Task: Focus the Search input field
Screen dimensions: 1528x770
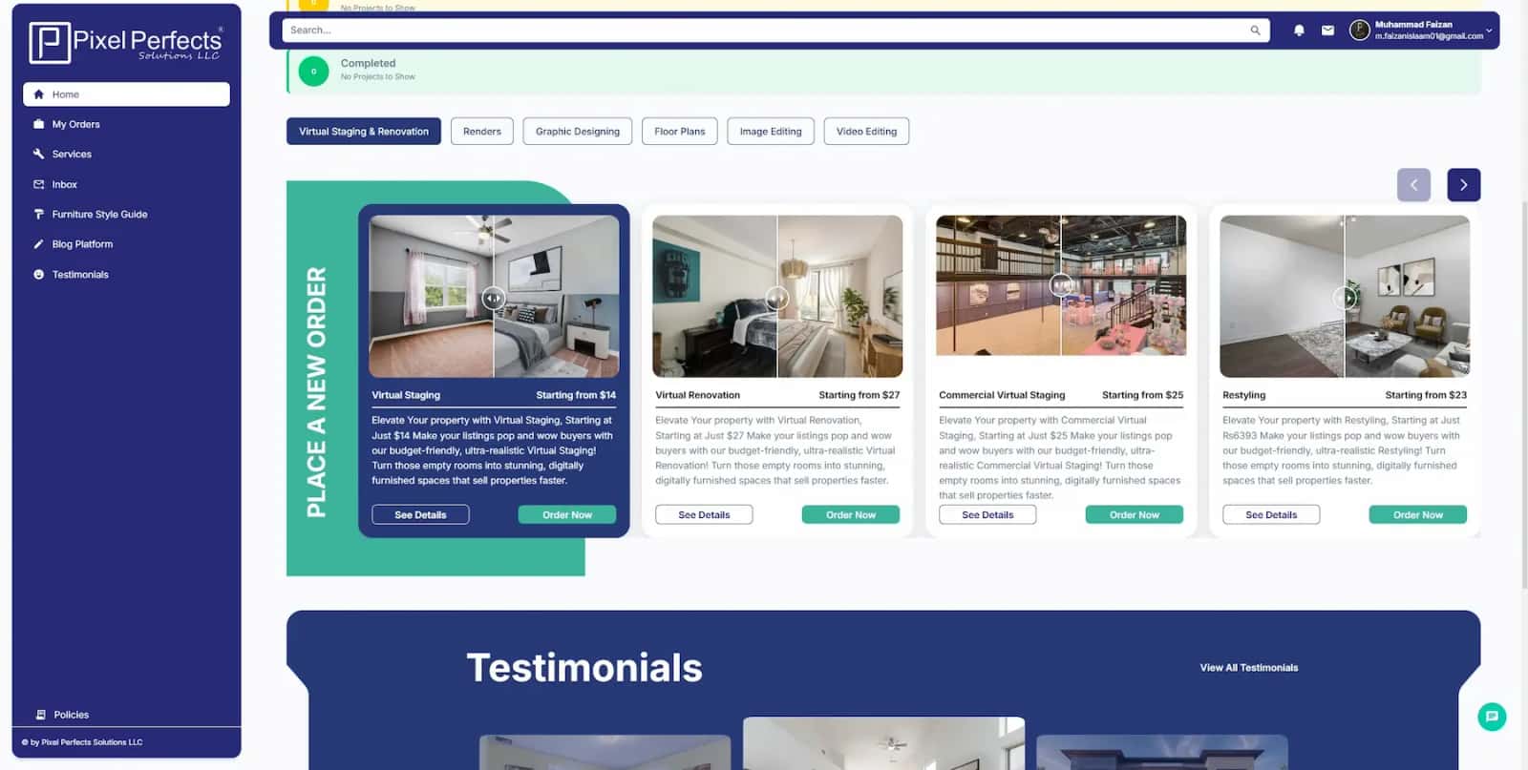Action: click(x=764, y=31)
